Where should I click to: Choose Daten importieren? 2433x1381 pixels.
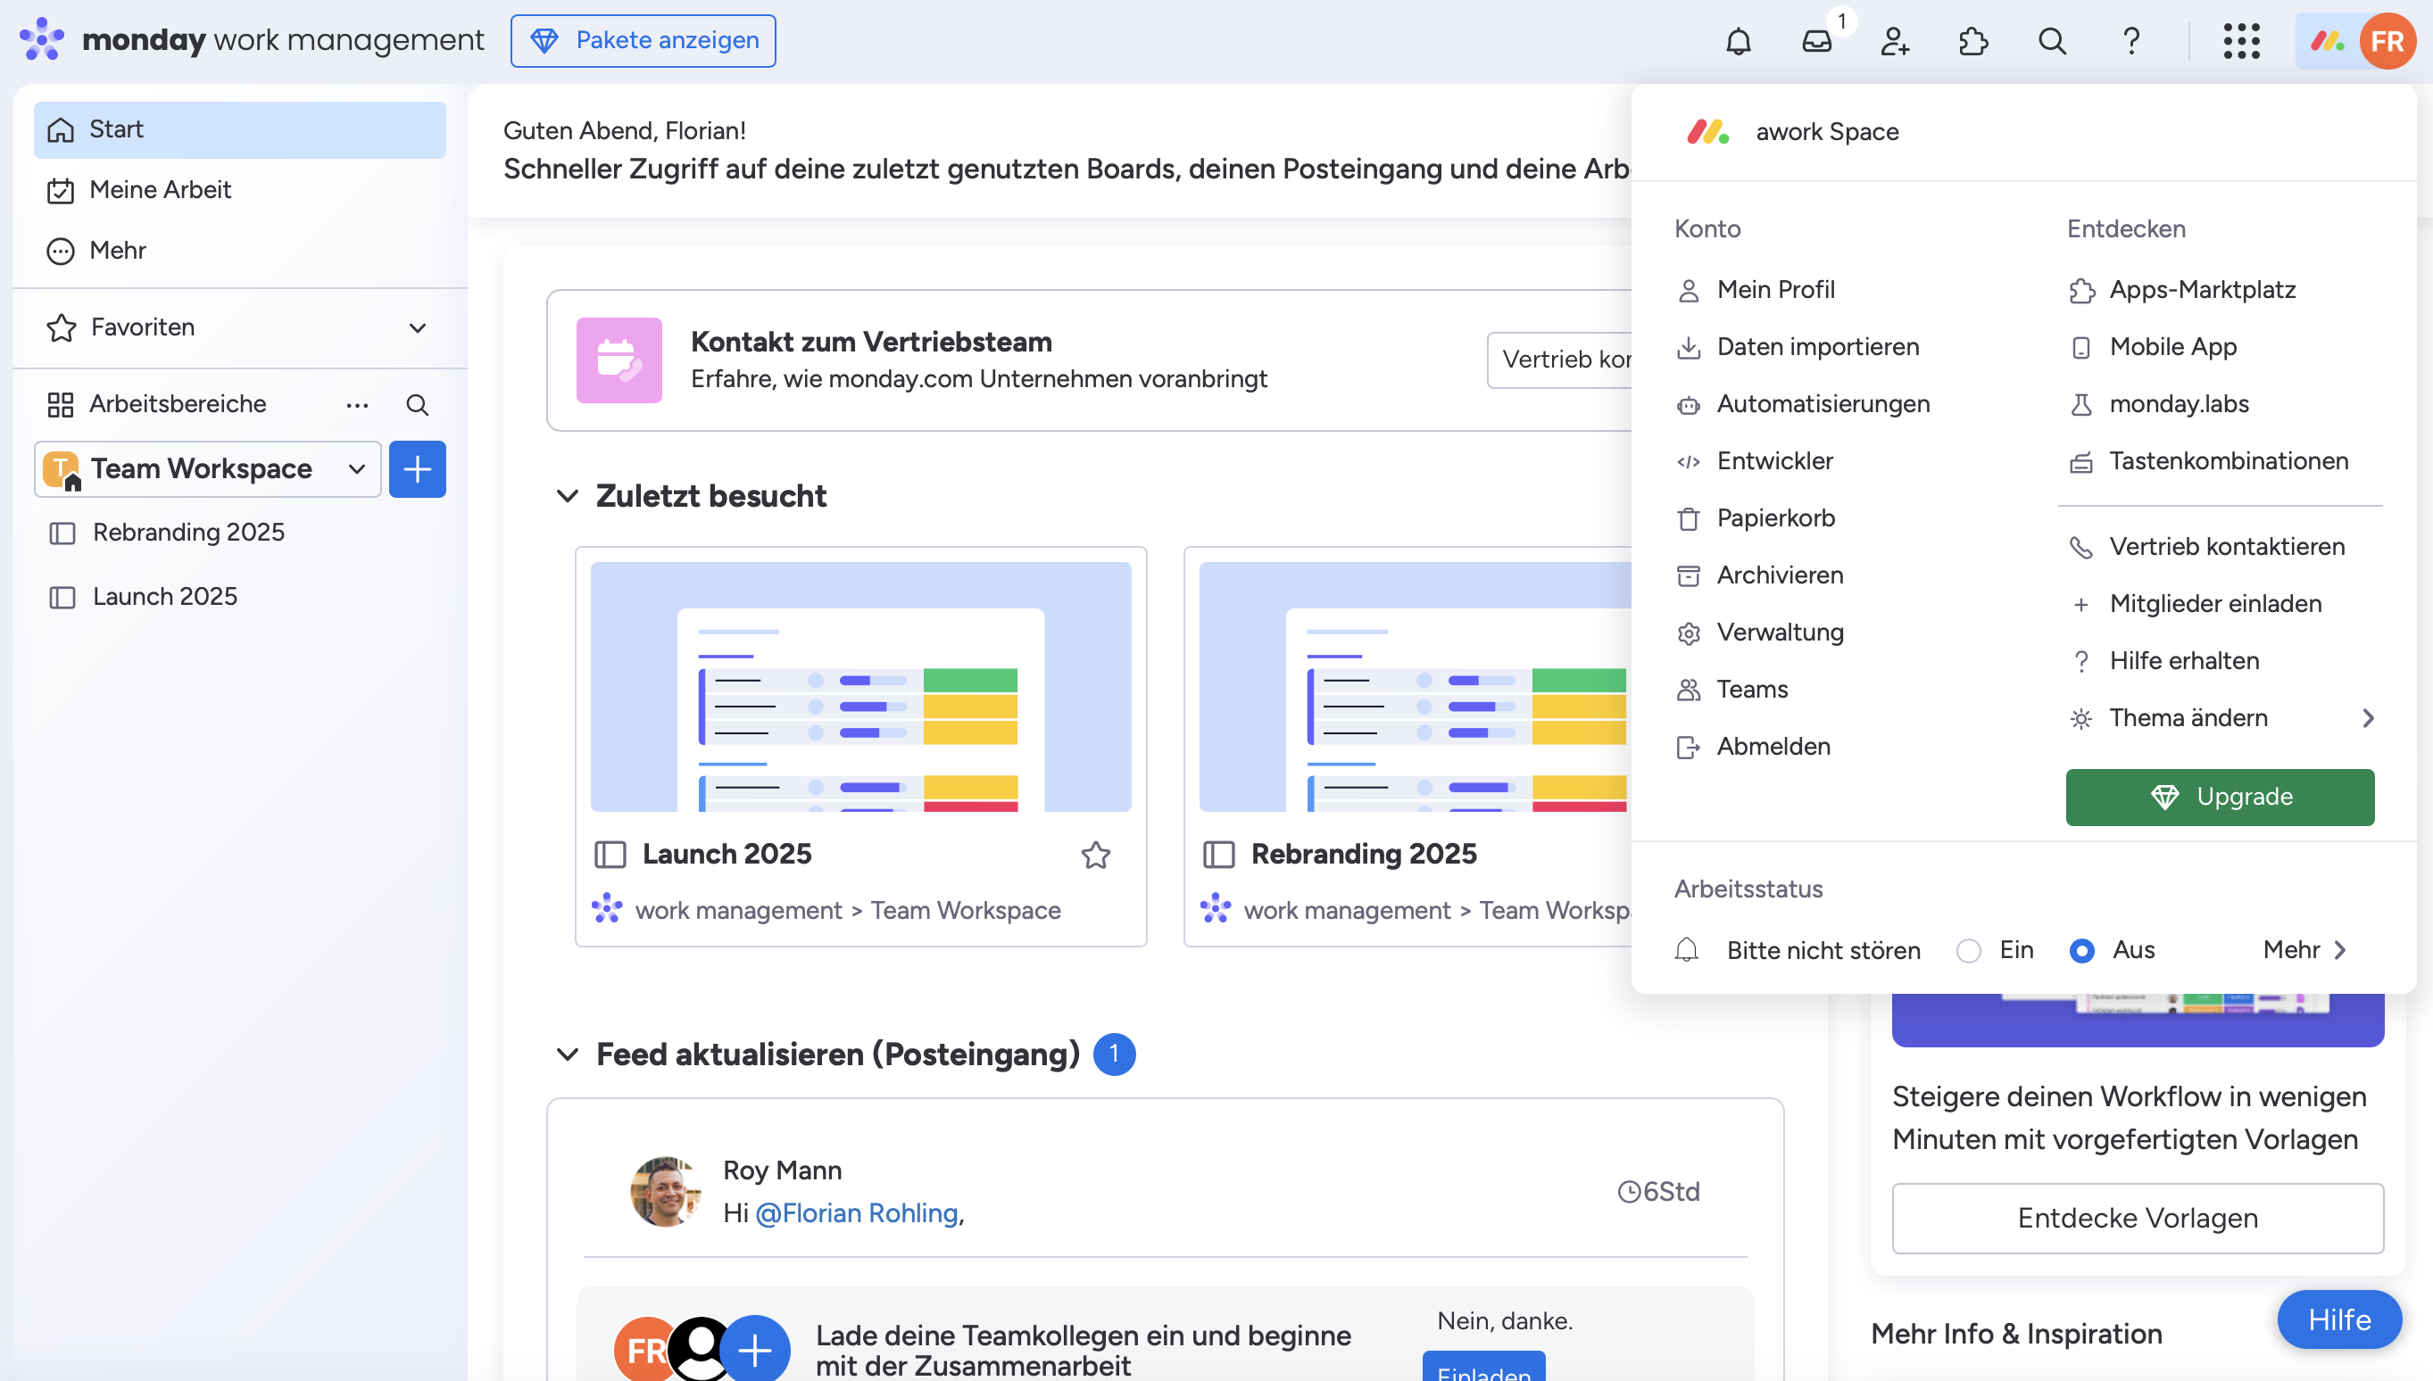[1798, 347]
